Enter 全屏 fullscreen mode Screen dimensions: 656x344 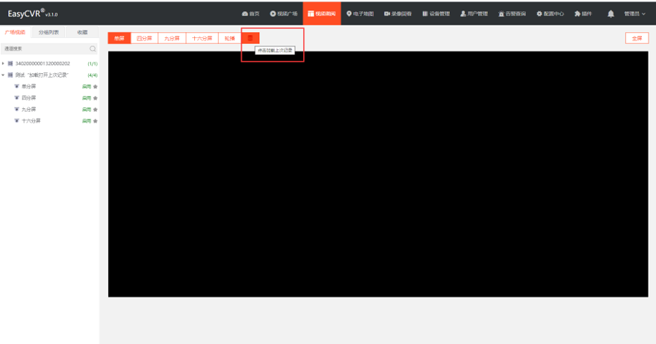[x=637, y=39]
